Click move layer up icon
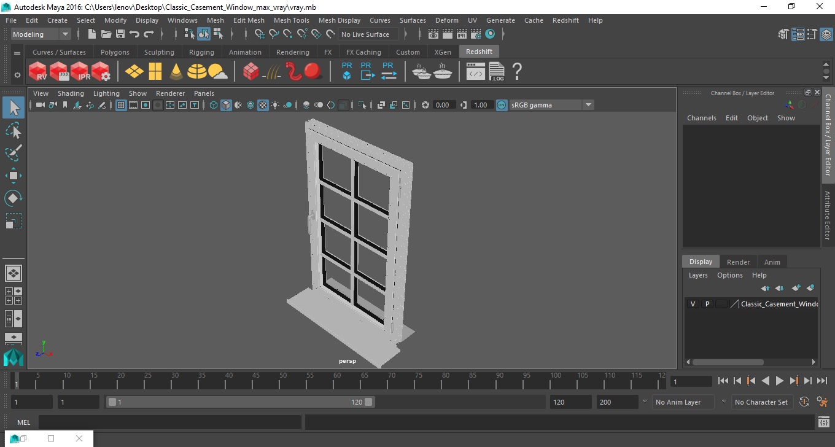The image size is (835, 447). (765, 288)
